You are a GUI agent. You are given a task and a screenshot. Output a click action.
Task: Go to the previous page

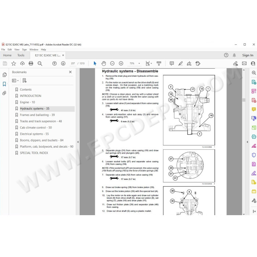point(54,64)
